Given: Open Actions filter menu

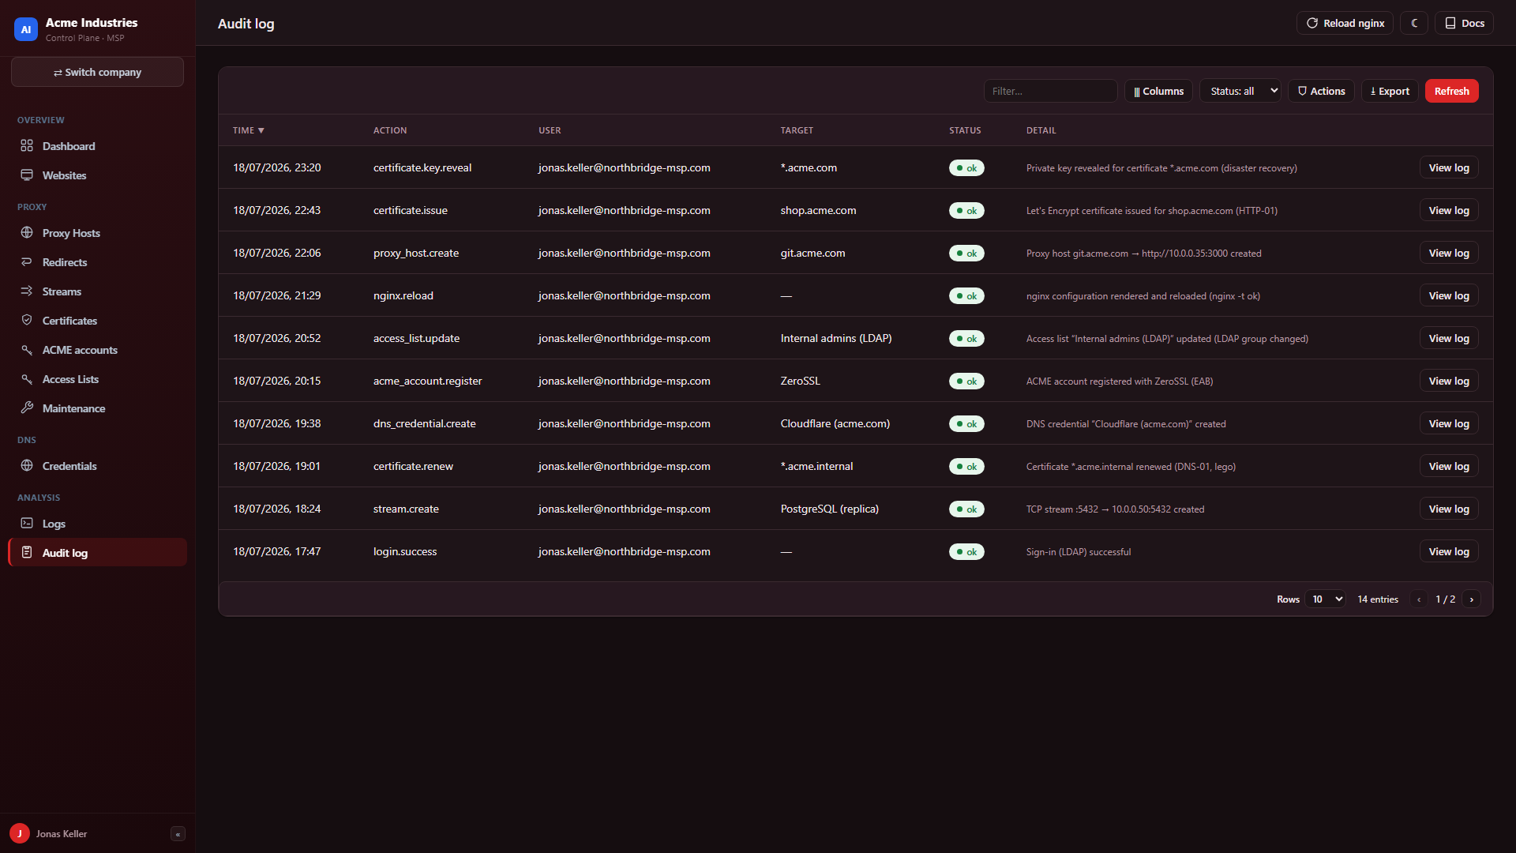Looking at the screenshot, I should (x=1321, y=91).
